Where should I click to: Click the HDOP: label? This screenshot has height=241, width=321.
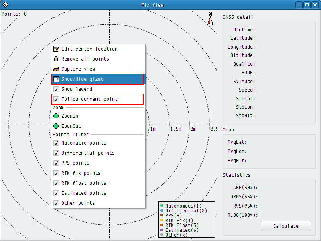(x=248, y=73)
